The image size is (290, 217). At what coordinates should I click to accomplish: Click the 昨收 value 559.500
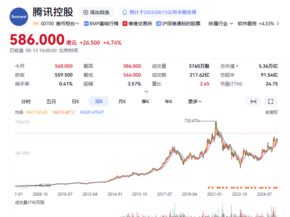click(64, 75)
